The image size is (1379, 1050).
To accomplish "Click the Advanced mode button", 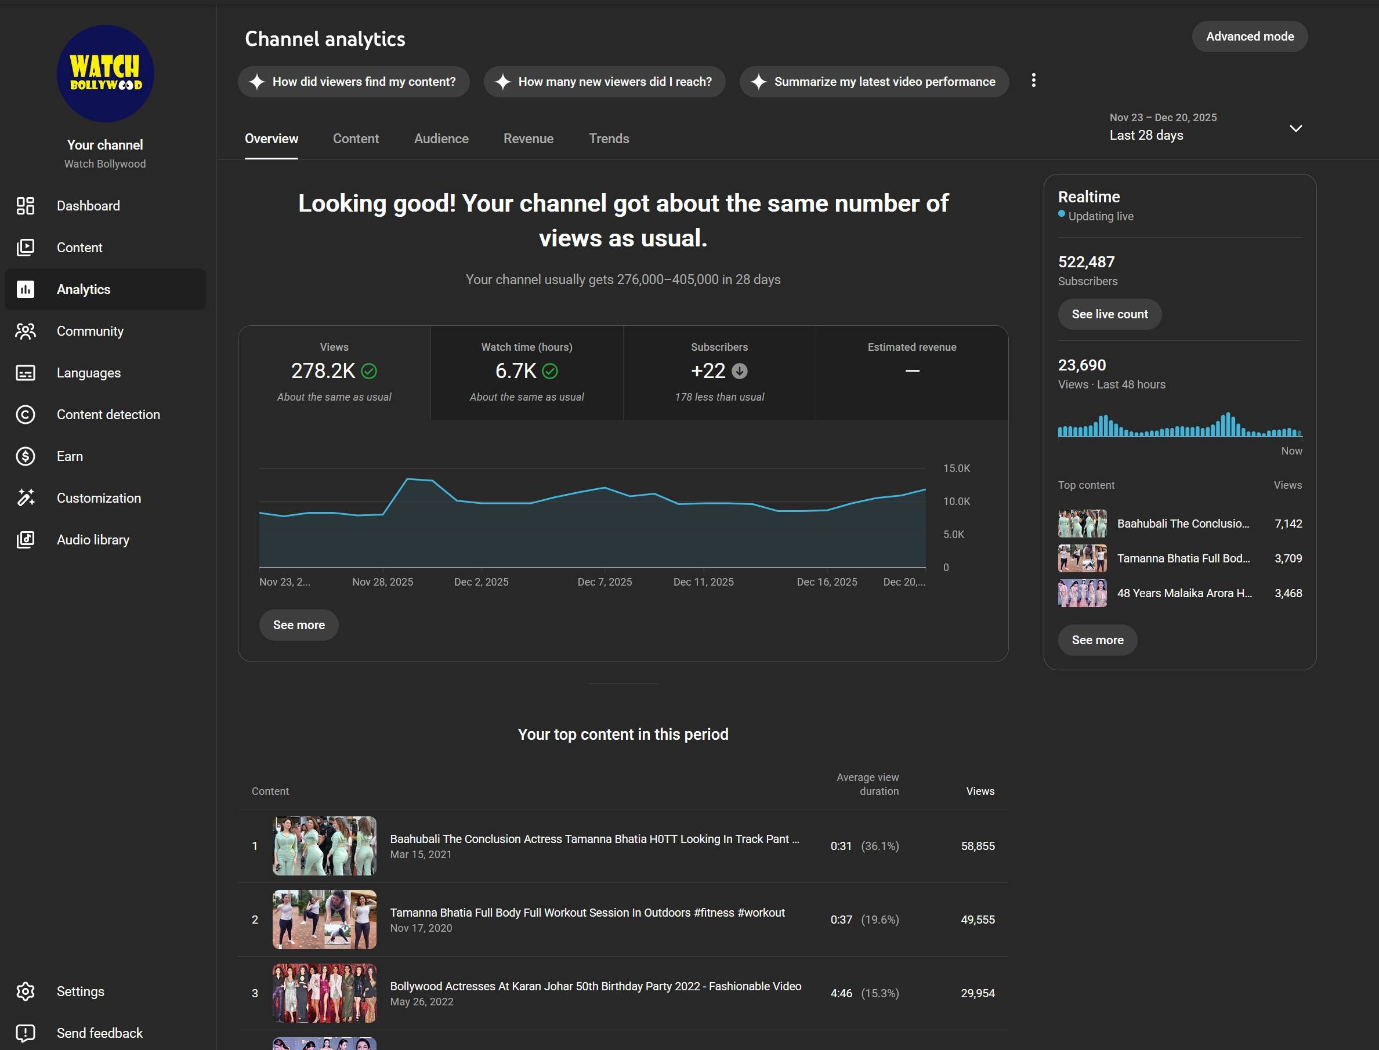I will click(1249, 37).
